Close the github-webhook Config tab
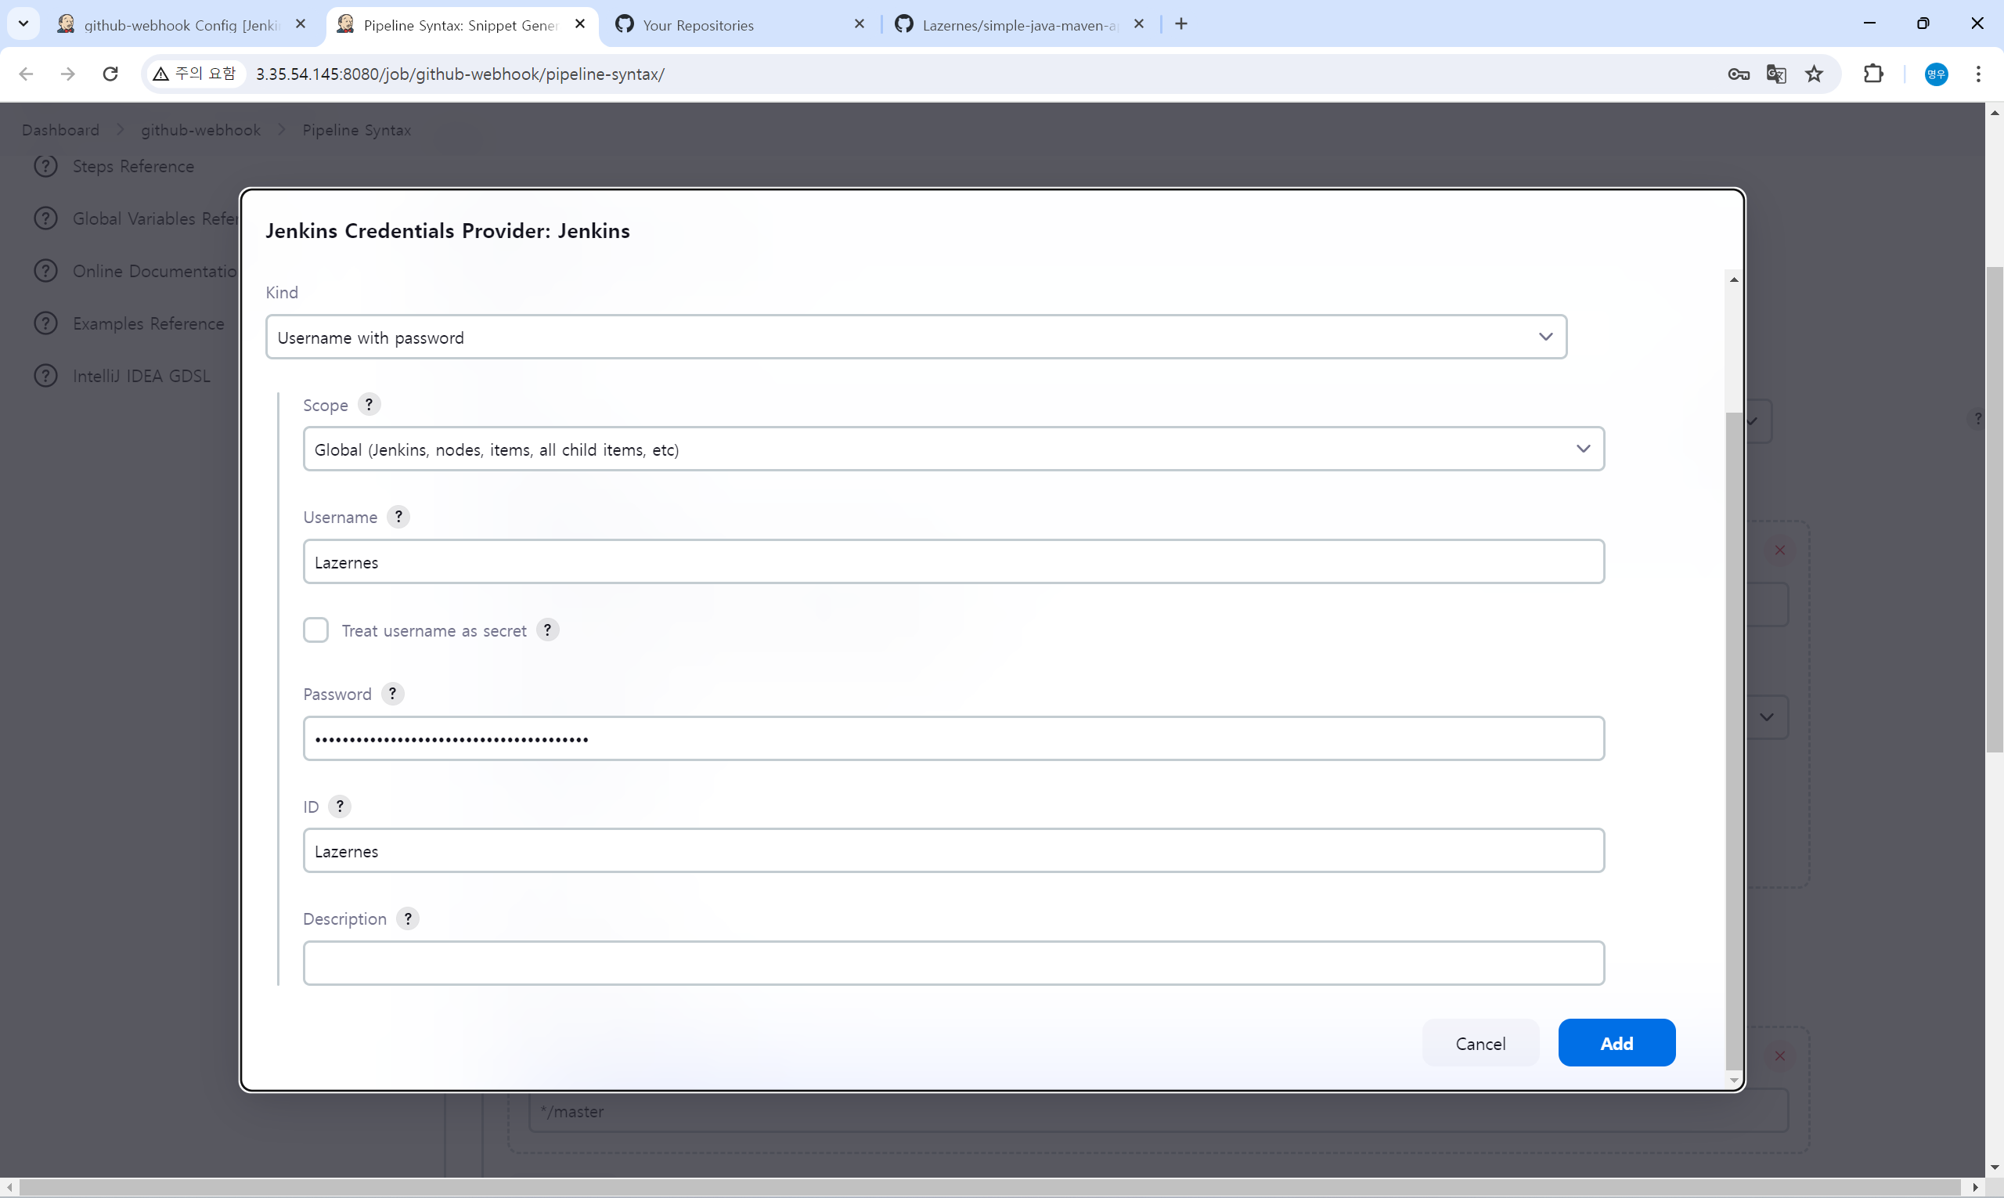 301,24
